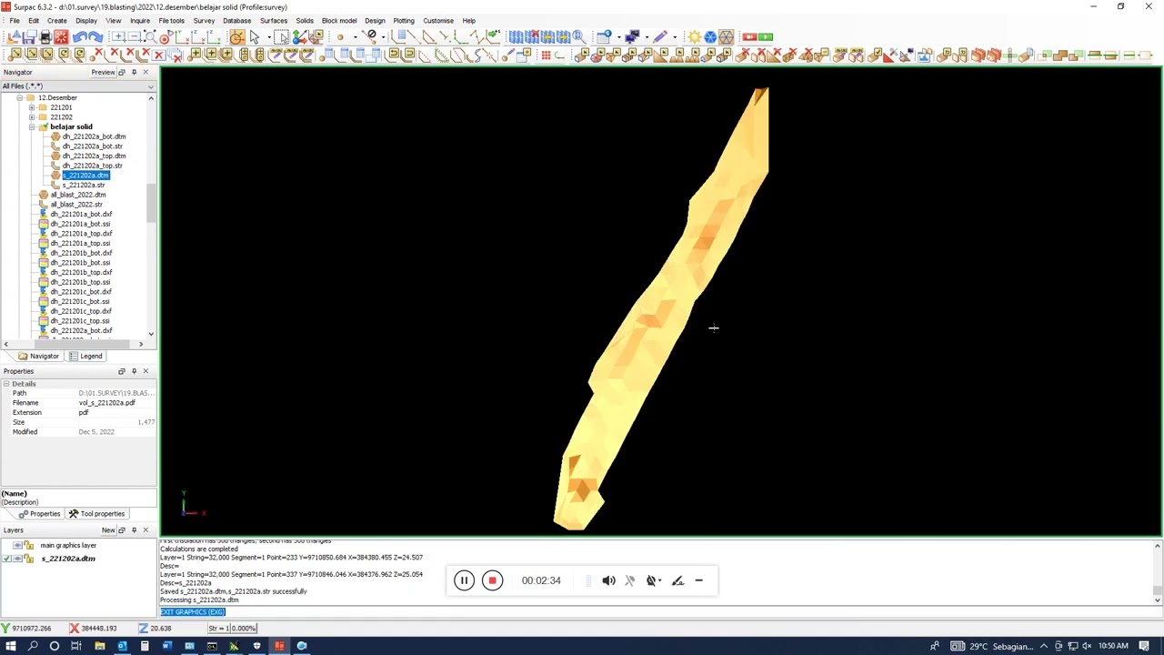Pin the Navigator panel
Image resolution: width=1164 pixels, height=655 pixels.
pyautogui.click(x=134, y=72)
